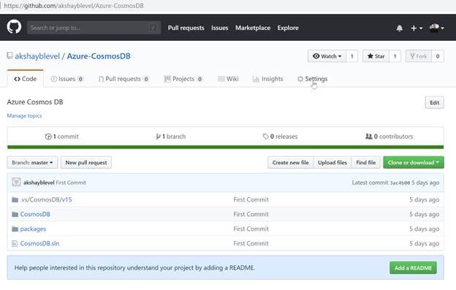456x290 pixels.
Task: Focus the Search or jump to field
Action: (94, 28)
